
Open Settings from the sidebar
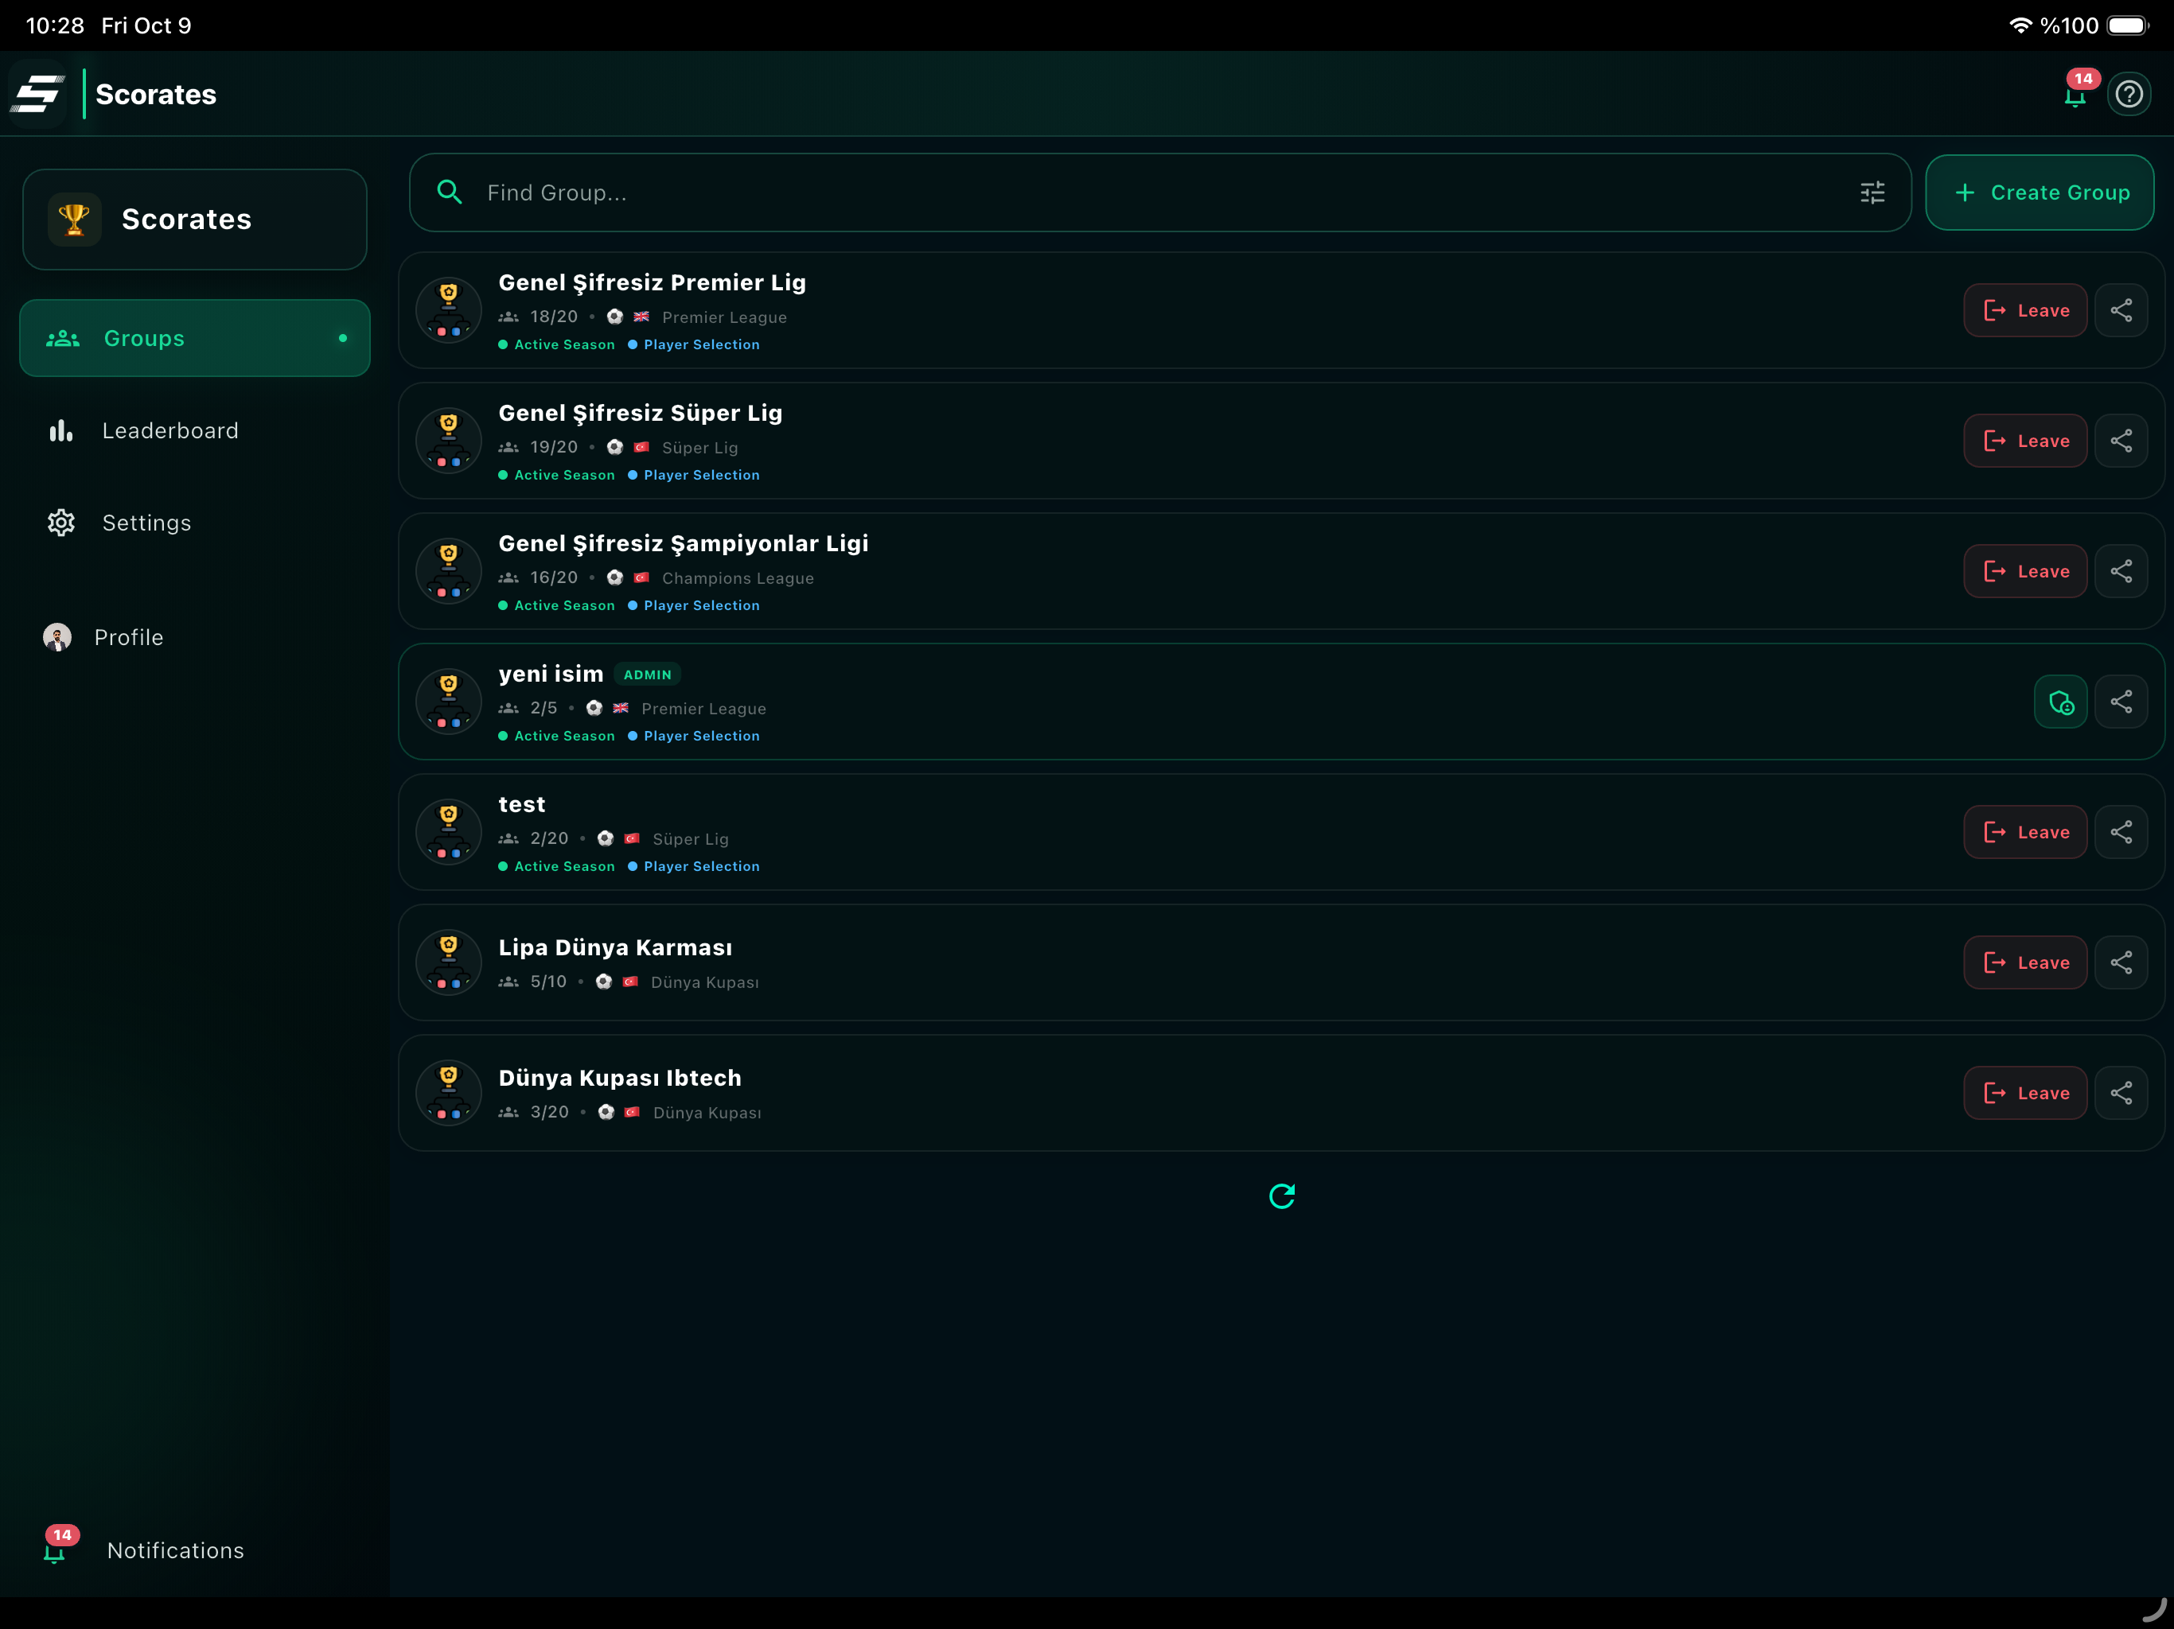point(195,523)
